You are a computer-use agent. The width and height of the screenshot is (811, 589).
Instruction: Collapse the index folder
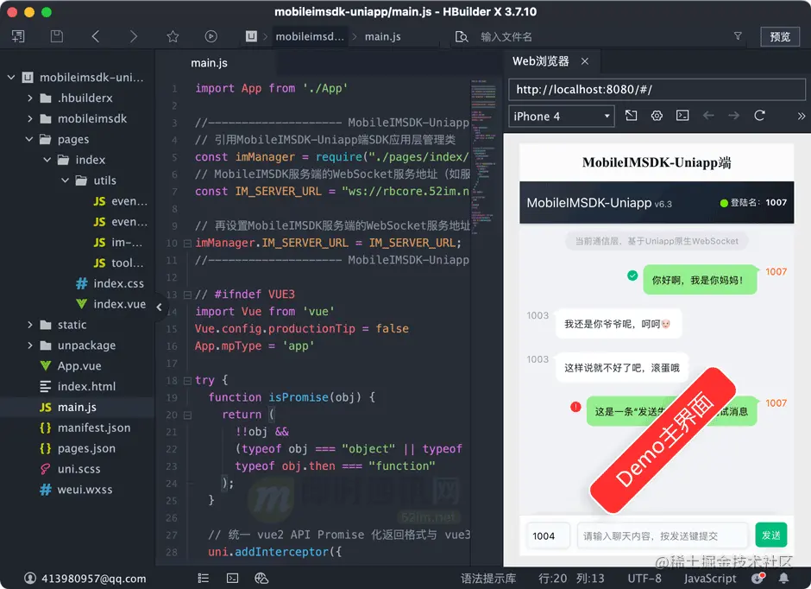coord(47,160)
